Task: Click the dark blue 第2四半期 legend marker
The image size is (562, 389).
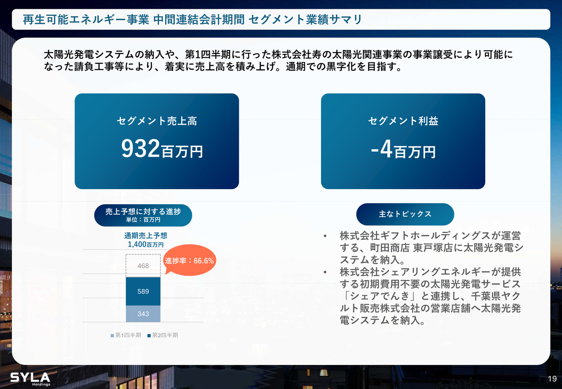Action: coord(149,335)
